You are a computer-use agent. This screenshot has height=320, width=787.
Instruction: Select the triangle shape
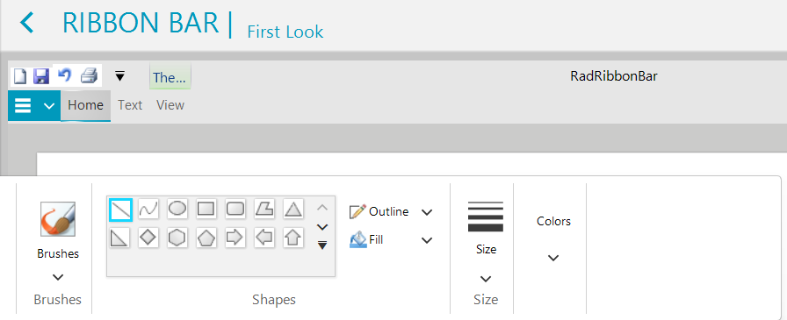click(293, 210)
